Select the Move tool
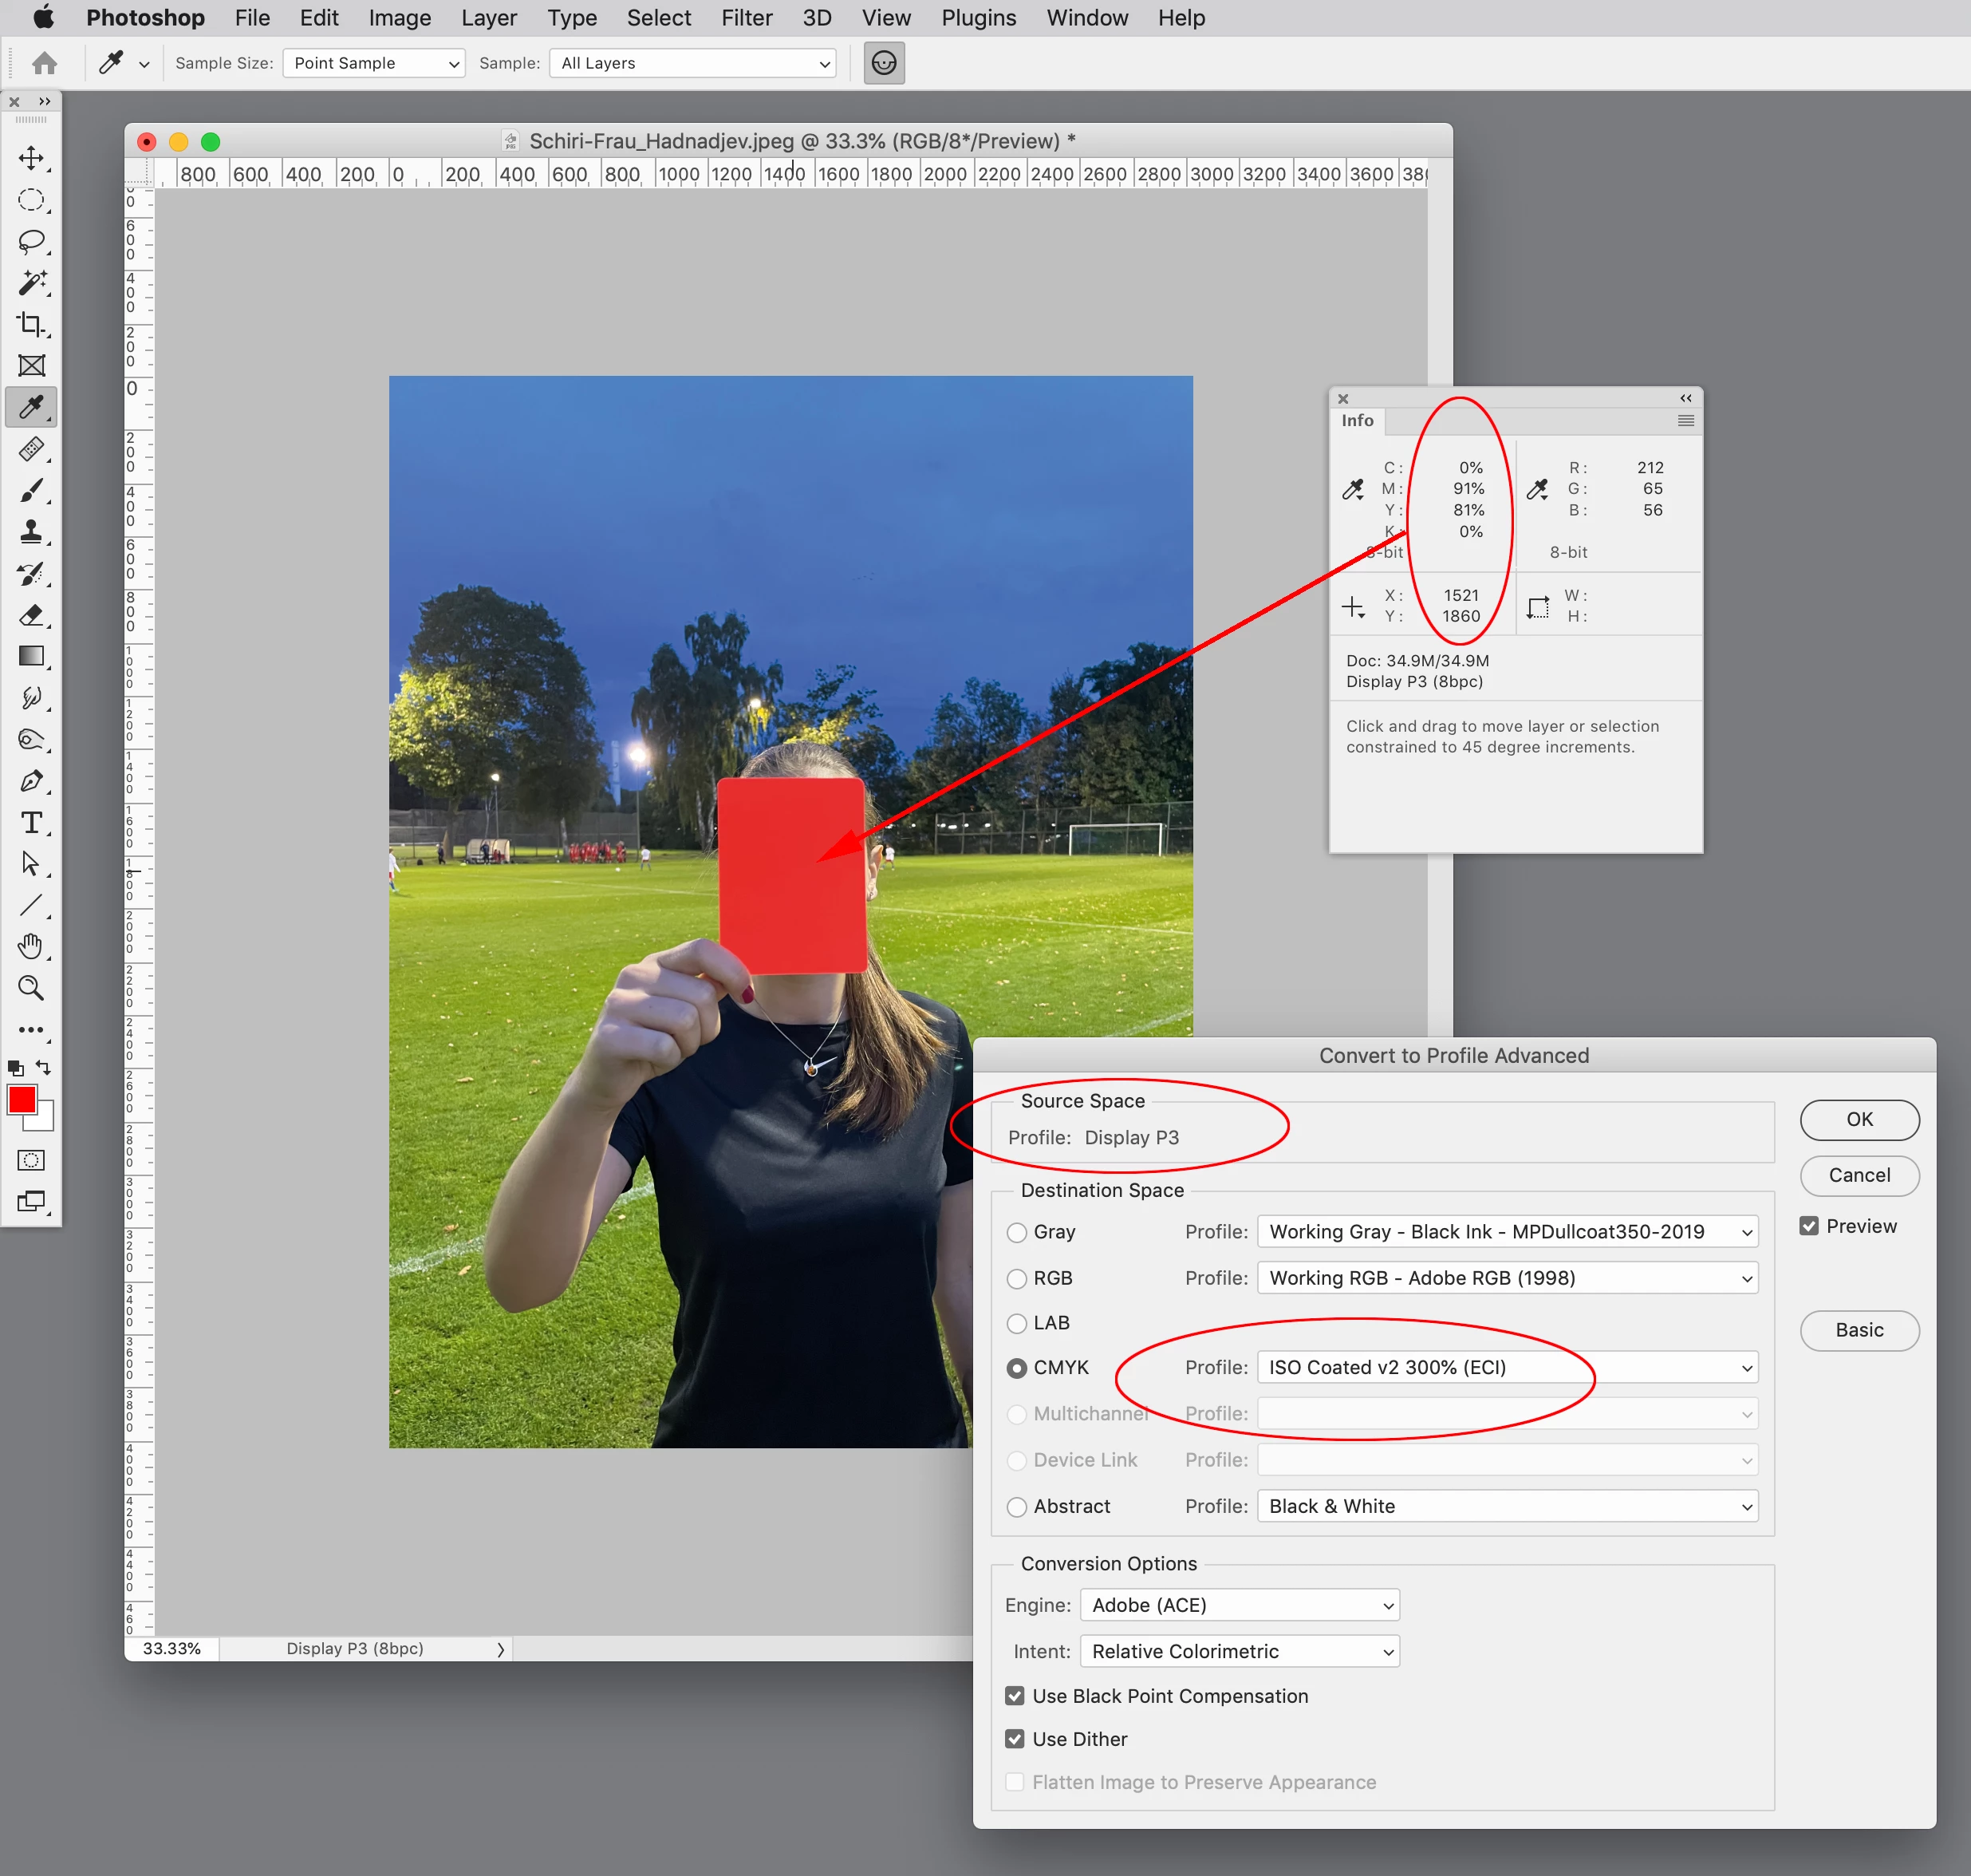The image size is (1971, 1876). click(x=31, y=158)
